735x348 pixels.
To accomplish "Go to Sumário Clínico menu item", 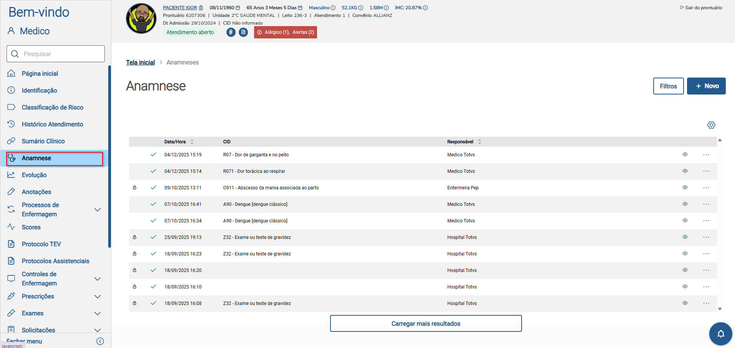I will (x=43, y=141).
